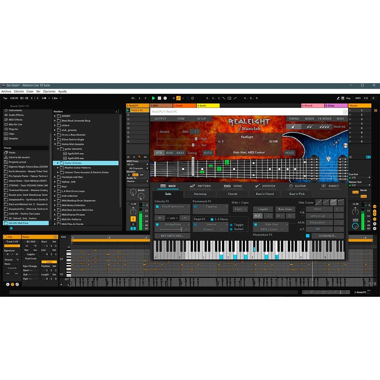Select the Harmony mode tab
Screen dimensions: 380x380
tap(200, 194)
